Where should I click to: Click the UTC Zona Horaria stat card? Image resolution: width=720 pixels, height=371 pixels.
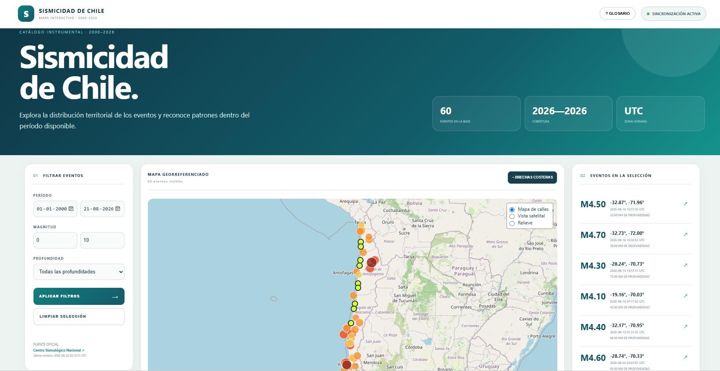tap(660, 114)
